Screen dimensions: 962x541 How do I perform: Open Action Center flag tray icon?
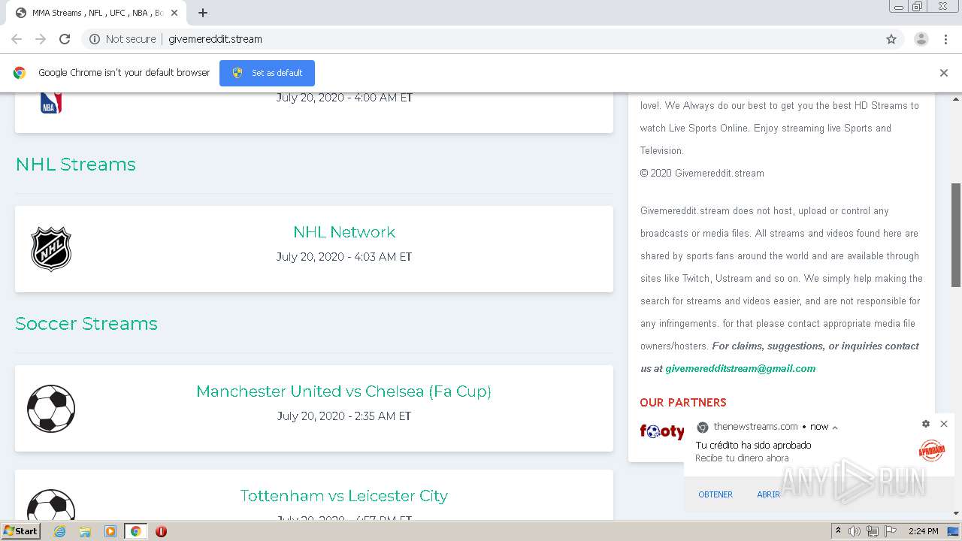coord(891,531)
